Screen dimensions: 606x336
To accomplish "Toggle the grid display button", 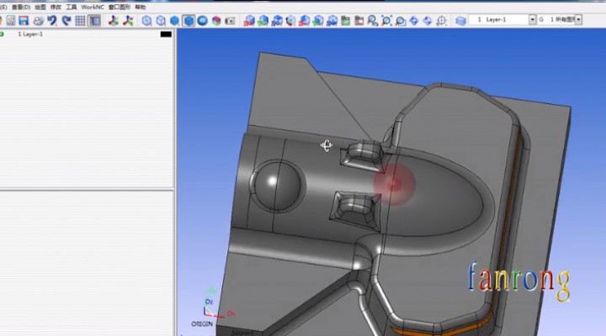I will [80, 20].
